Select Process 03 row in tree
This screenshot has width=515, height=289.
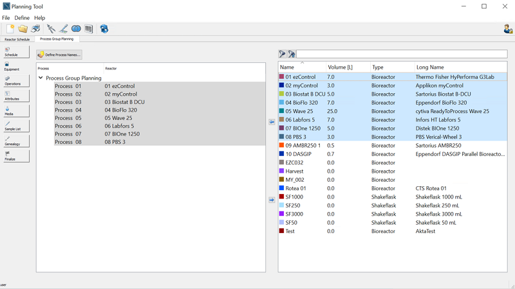pyautogui.click(x=160, y=102)
